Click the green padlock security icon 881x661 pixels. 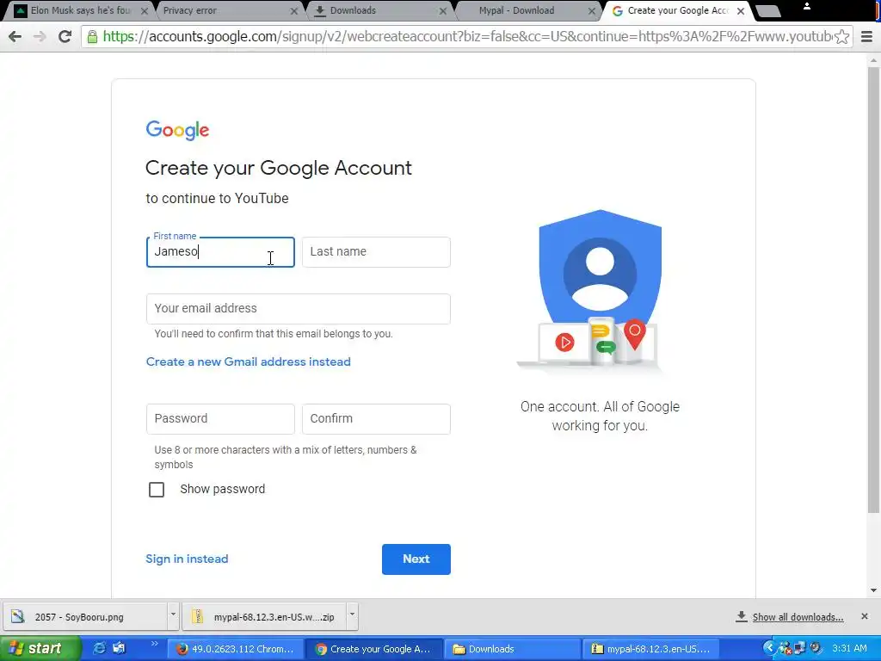pyautogui.click(x=92, y=36)
